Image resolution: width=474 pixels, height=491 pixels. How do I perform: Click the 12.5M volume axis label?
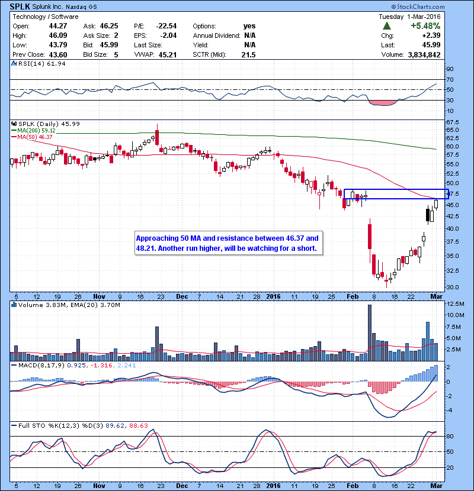455,303
